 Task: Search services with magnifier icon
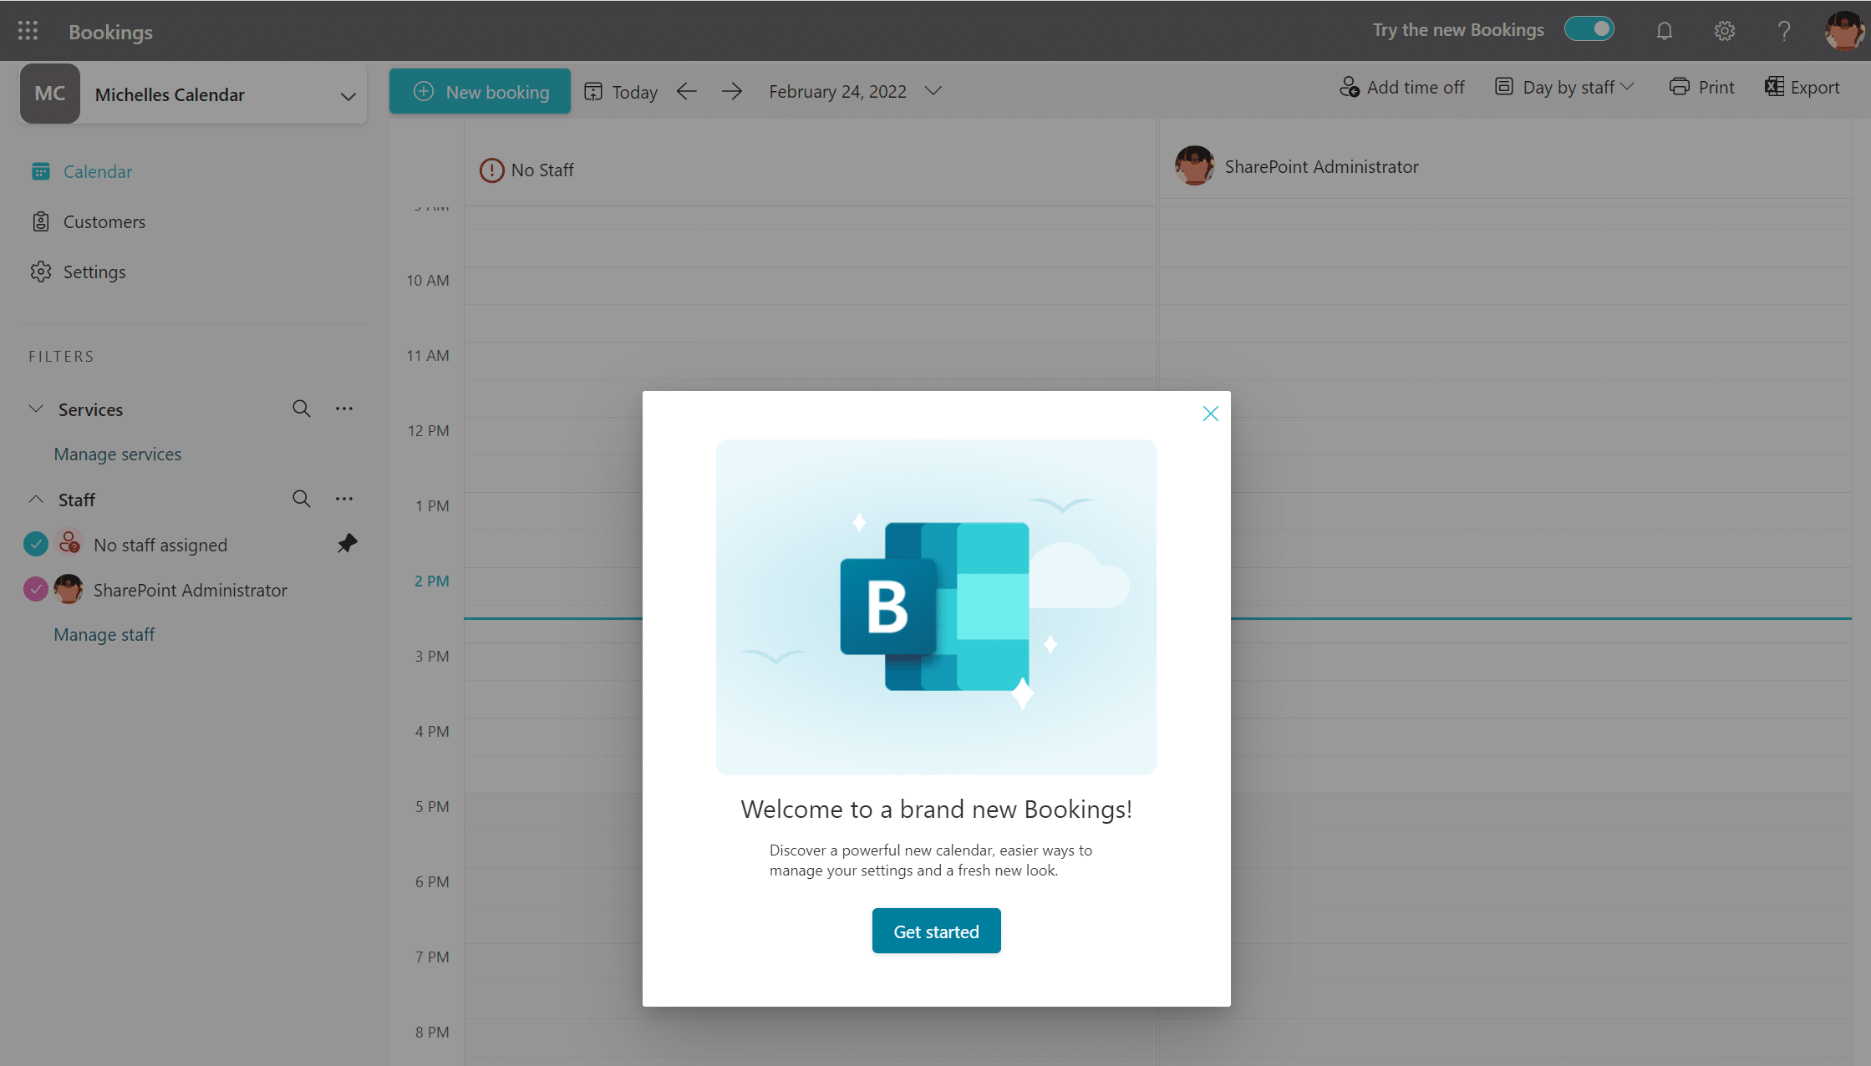[x=302, y=409]
